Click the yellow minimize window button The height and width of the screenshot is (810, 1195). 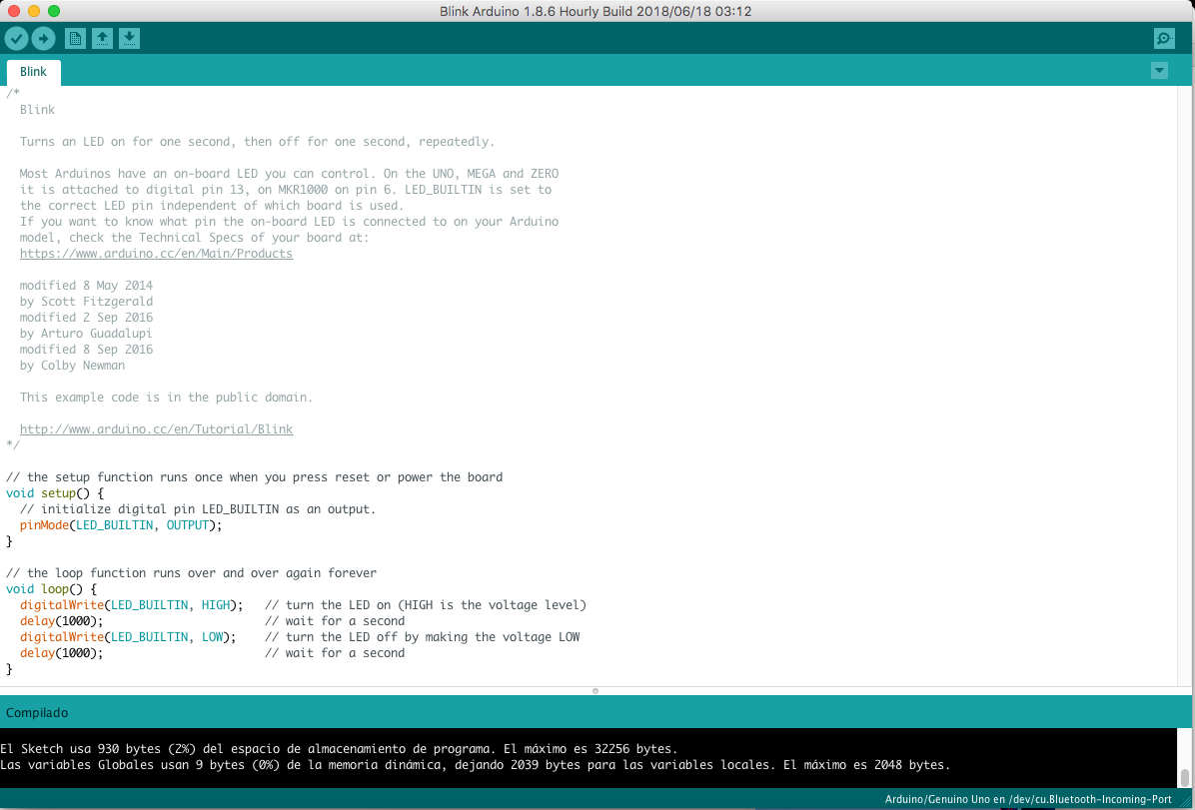(34, 11)
